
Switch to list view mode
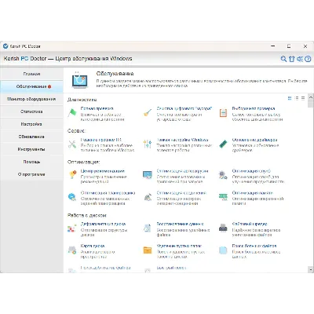(x=297, y=98)
